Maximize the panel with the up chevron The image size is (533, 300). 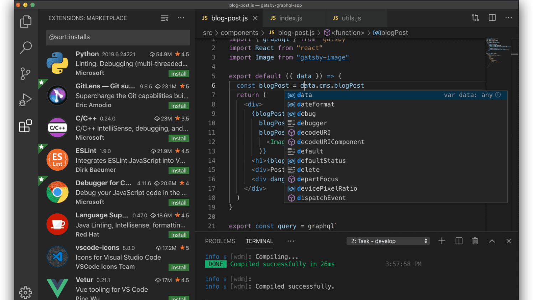coord(492,241)
